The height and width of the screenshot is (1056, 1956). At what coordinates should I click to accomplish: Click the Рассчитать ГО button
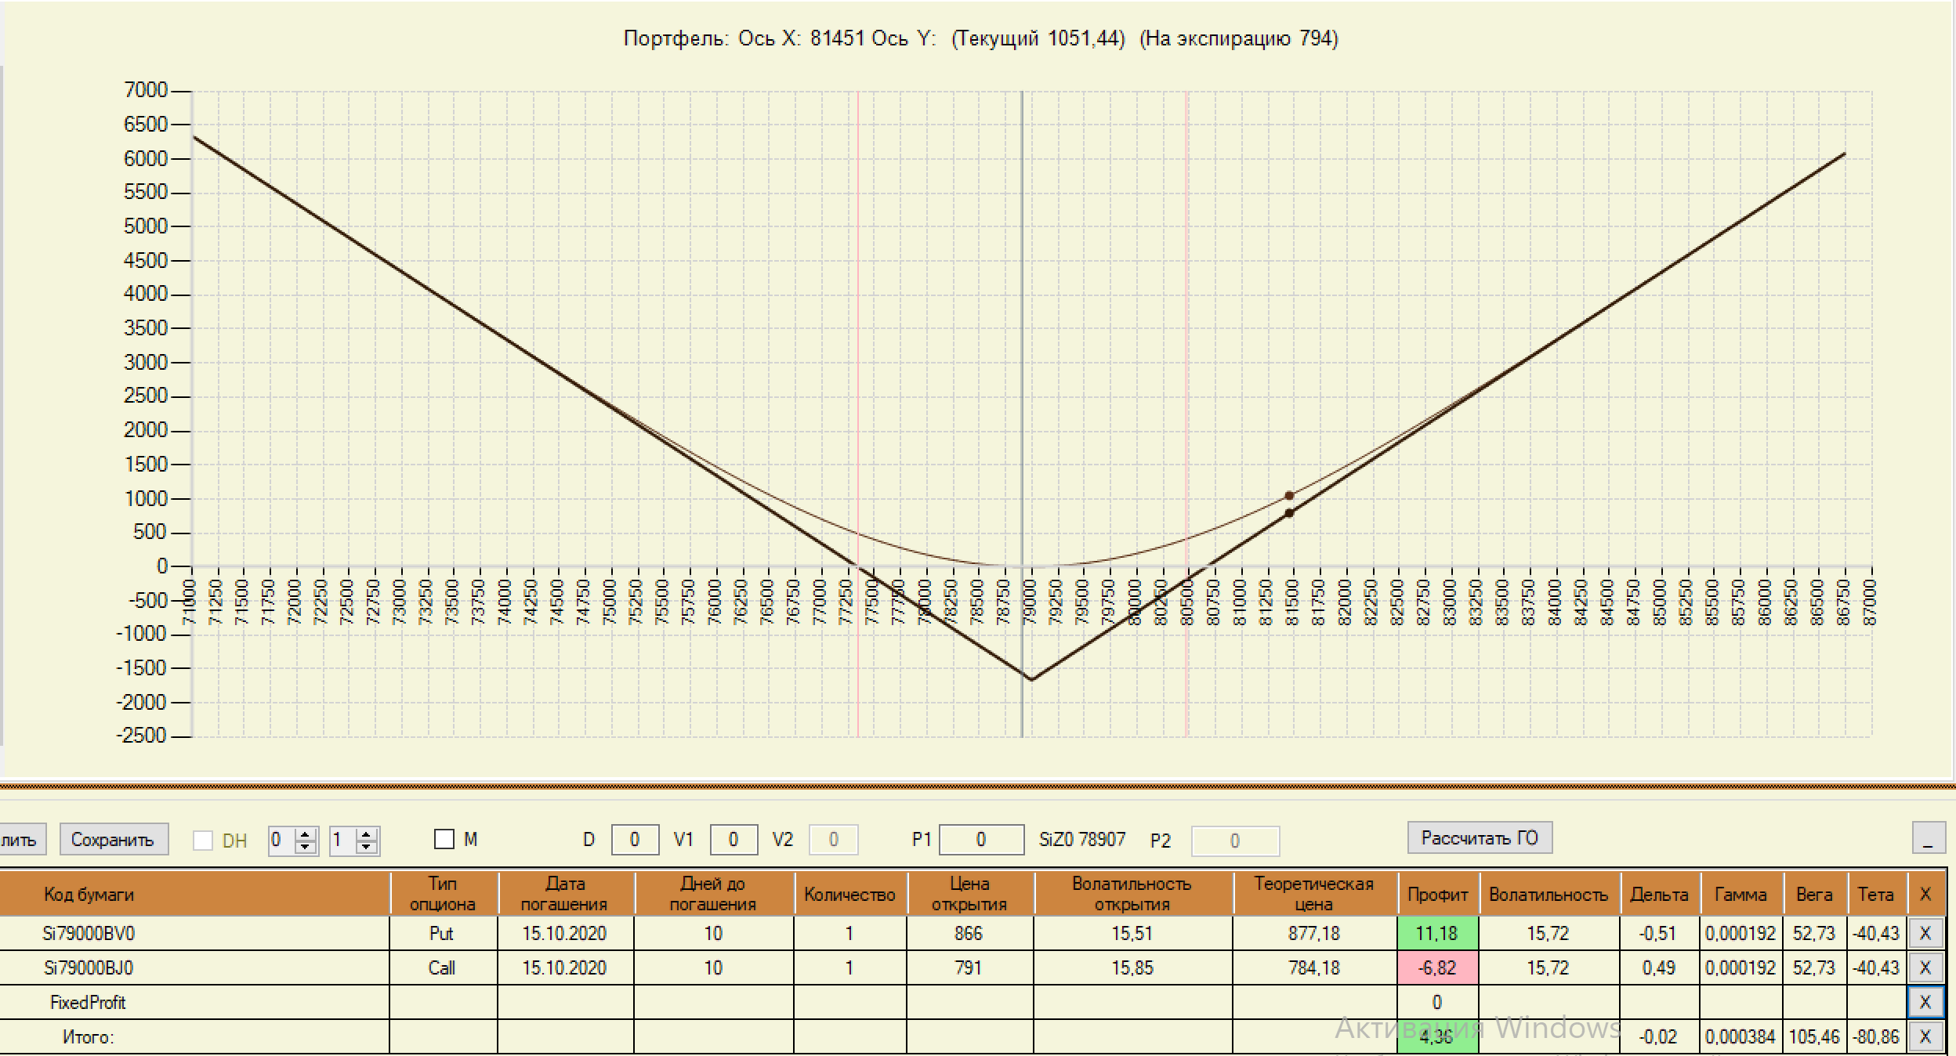(x=1480, y=838)
